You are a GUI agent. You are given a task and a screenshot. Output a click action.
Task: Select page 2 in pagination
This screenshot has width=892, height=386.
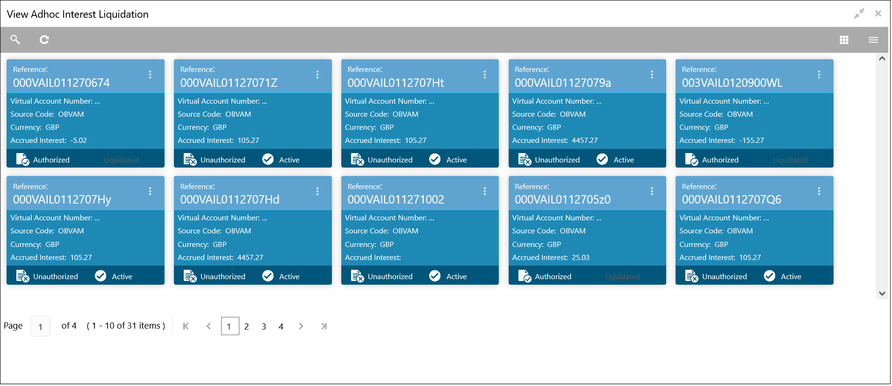point(247,327)
